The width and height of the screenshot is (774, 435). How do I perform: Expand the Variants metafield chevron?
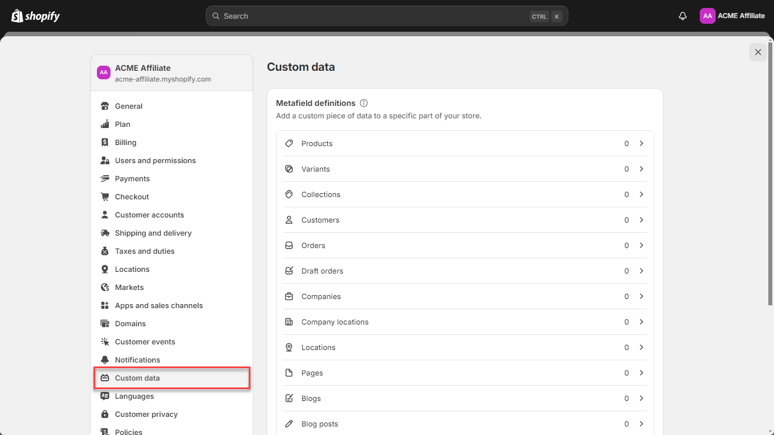coord(641,169)
